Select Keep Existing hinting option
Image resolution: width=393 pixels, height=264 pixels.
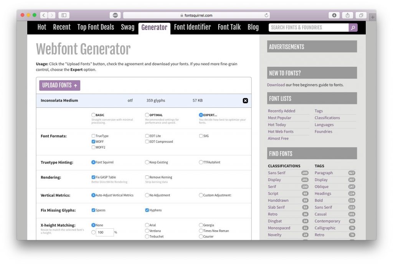[147, 162]
